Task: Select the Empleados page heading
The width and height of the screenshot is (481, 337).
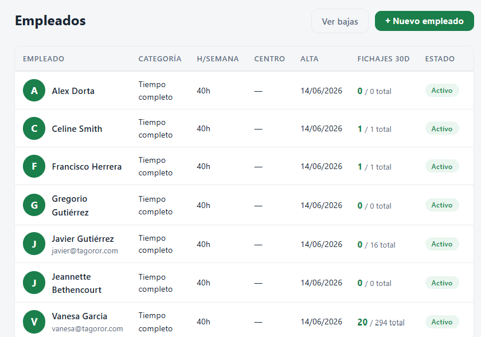Action: pos(50,21)
